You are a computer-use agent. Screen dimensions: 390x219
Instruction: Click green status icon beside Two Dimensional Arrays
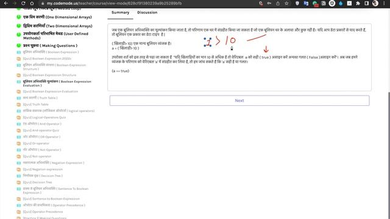tap(19, 26)
